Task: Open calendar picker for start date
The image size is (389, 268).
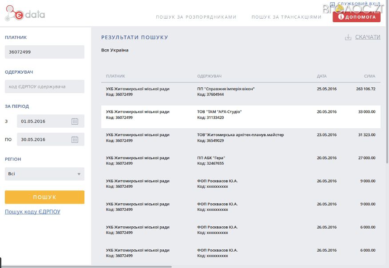Action: click(x=75, y=121)
